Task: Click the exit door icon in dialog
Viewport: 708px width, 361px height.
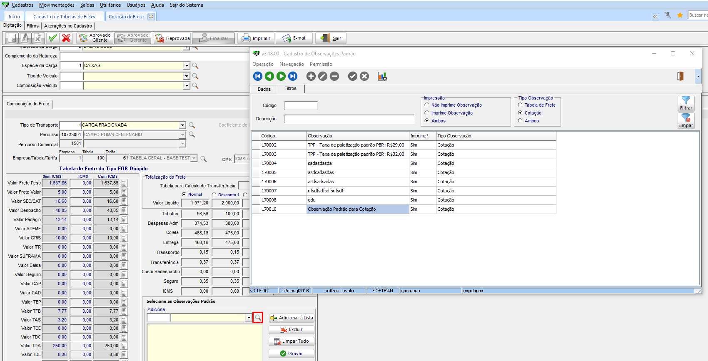Action: pyautogui.click(x=680, y=76)
